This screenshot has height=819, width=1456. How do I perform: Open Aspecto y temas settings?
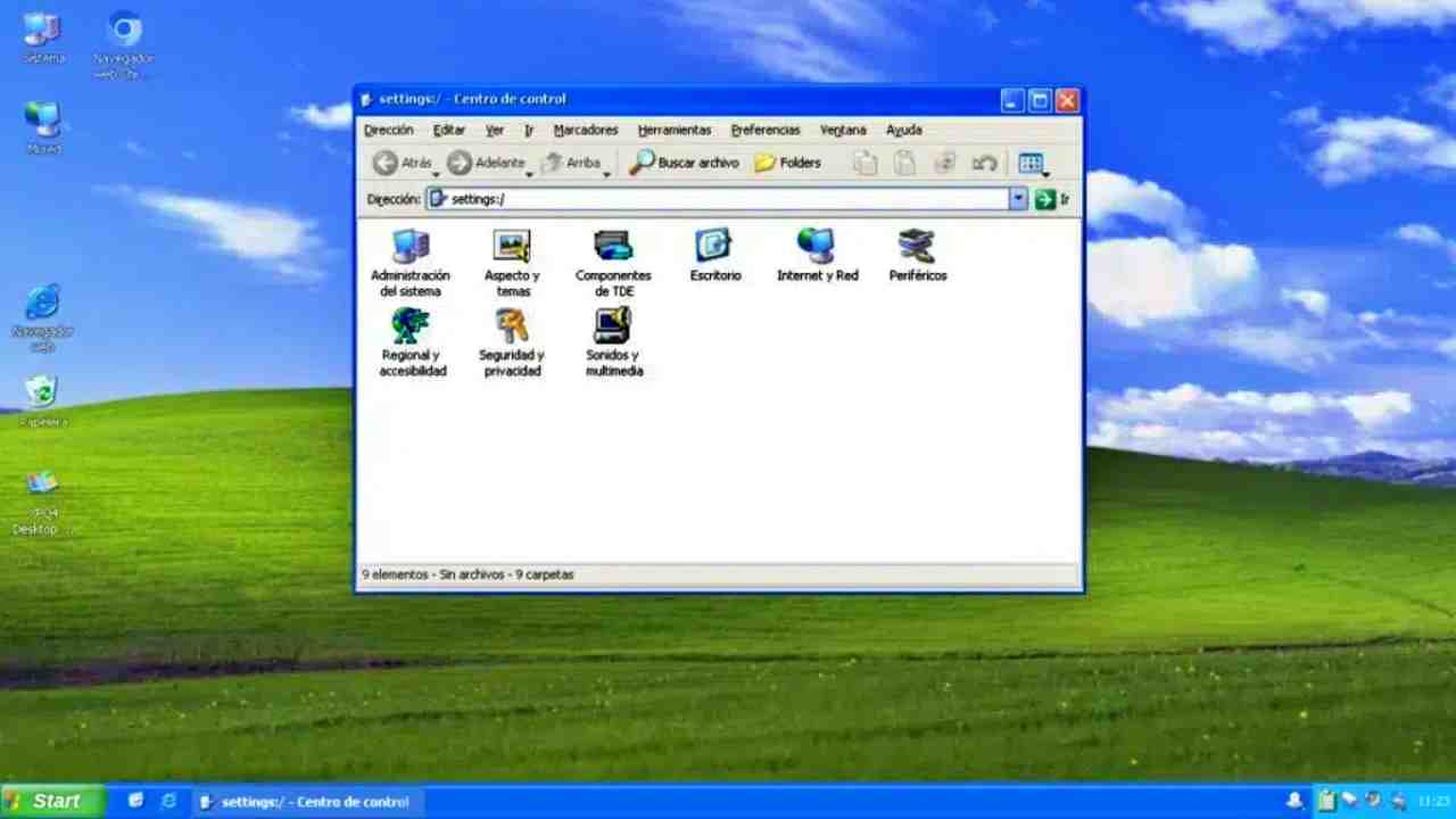[512, 263]
